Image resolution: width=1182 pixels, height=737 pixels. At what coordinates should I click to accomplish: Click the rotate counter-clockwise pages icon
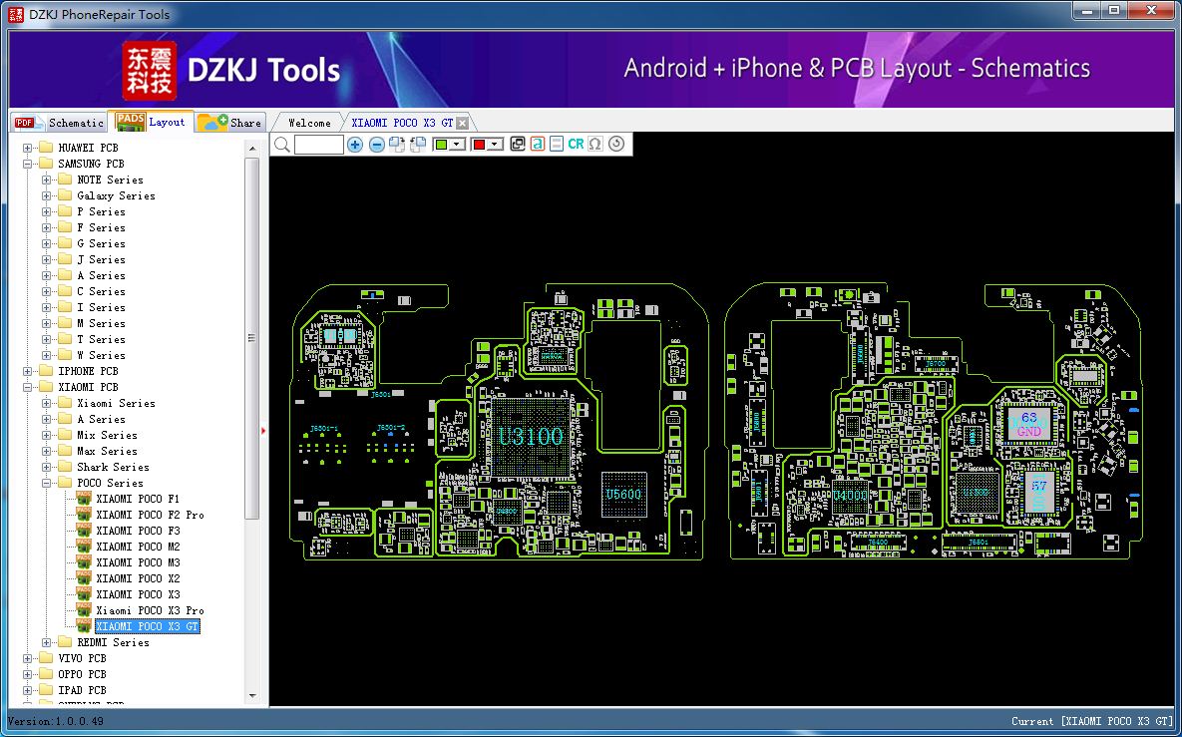418,145
